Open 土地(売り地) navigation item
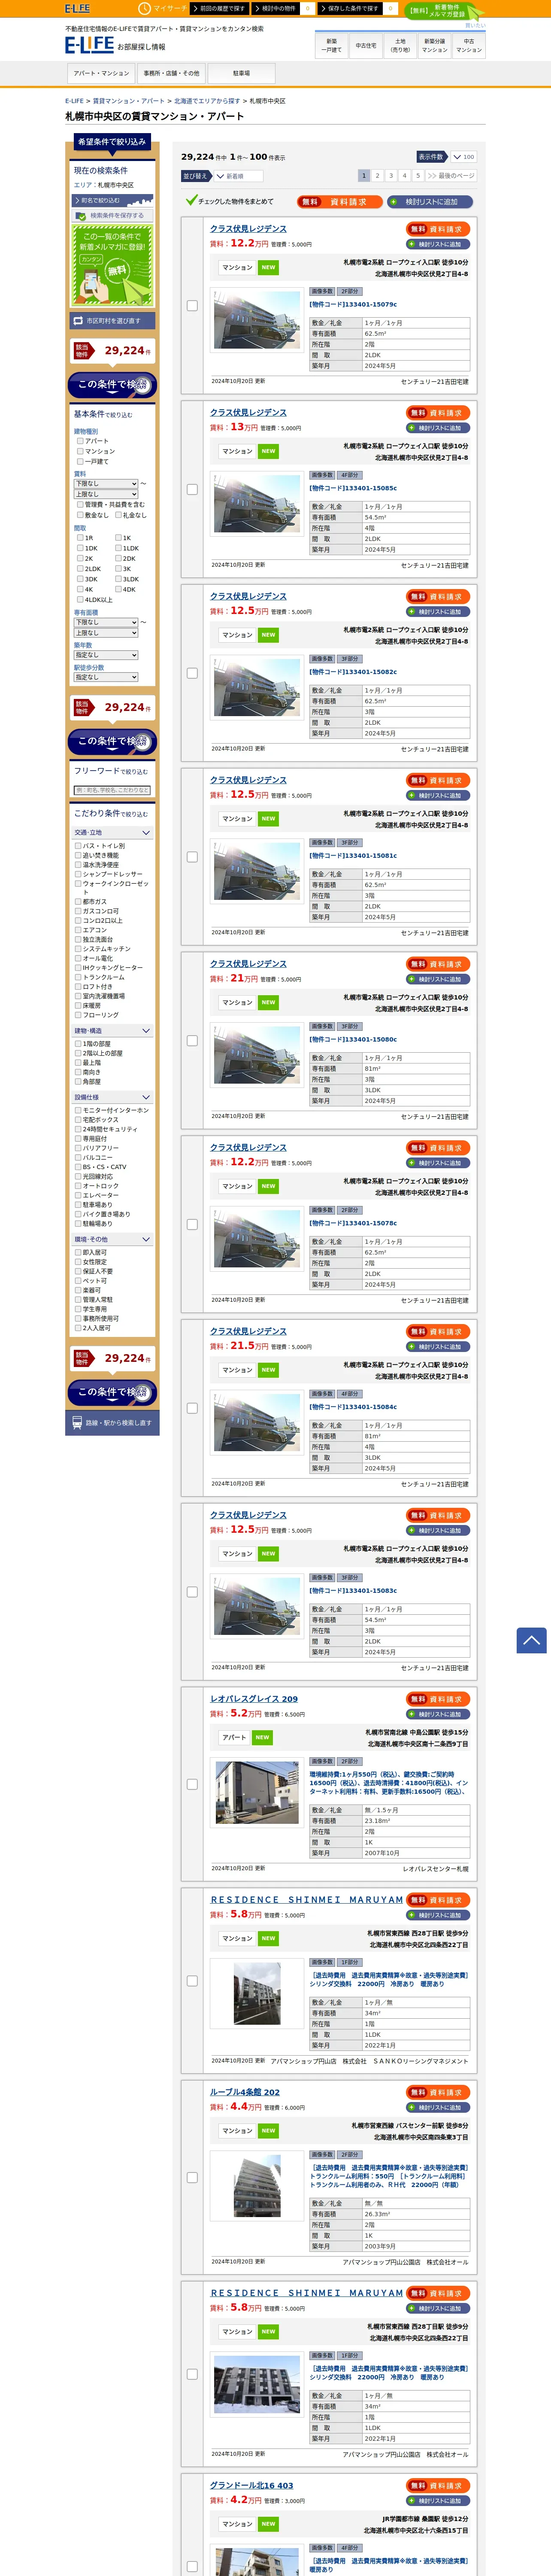Viewport: 551px width, 2576px height. (400, 45)
